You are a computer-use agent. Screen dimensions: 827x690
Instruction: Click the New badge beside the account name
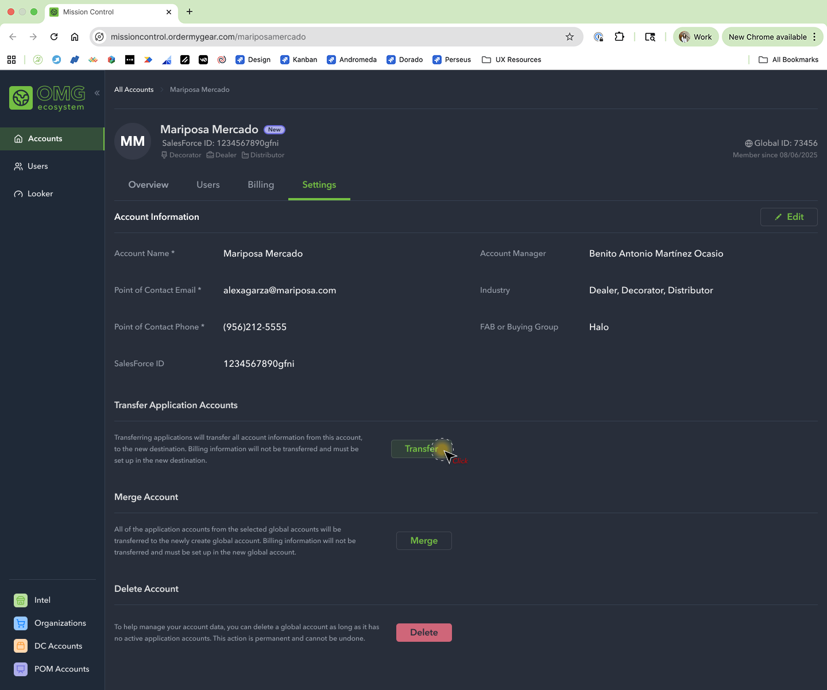pyautogui.click(x=275, y=130)
